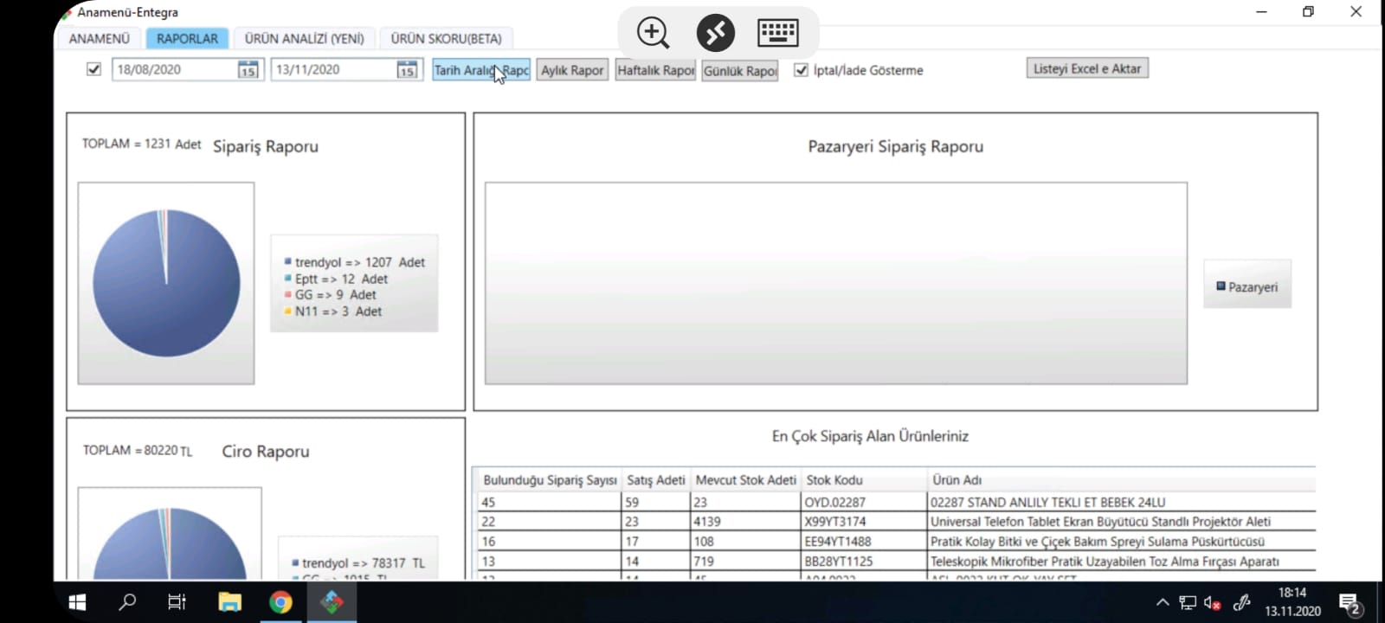Screen dimensions: 1385x623
Task: Open calendar picker for 18/08/2020 date
Action: tap(248, 70)
